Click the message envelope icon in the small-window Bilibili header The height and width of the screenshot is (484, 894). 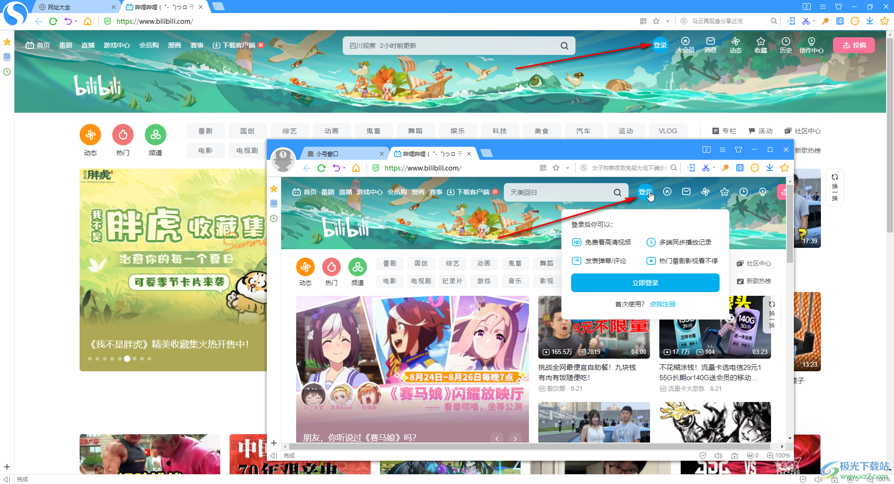coord(686,191)
